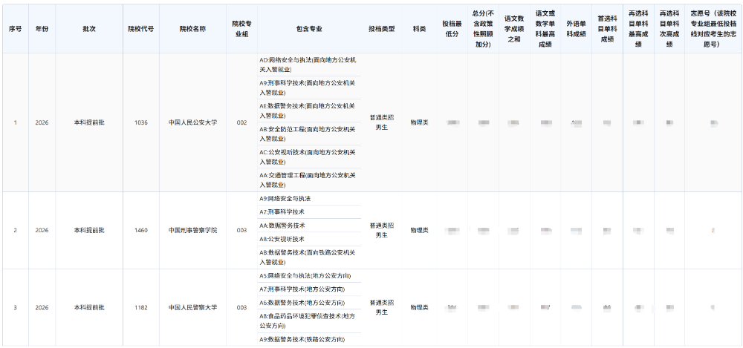Viewport: 743px width, 348px height.
Task: Select major AB:安全防范工程
Action: click(x=309, y=134)
